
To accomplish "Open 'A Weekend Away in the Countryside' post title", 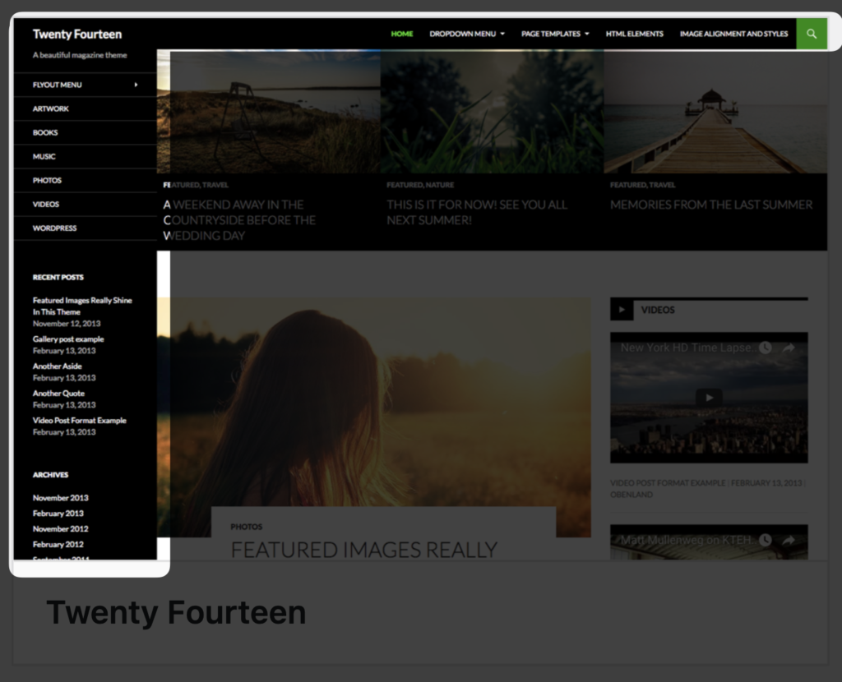I will tap(239, 220).
